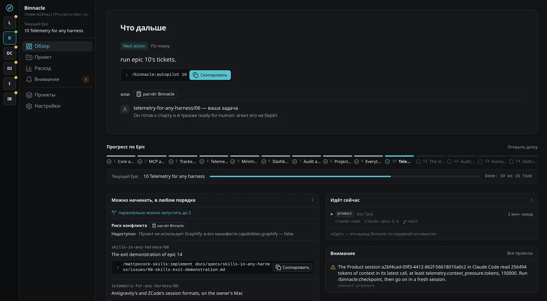Open the Расход spending page

tap(57, 68)
